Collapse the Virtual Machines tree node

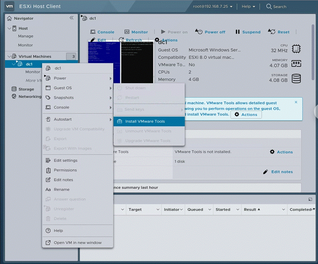pyautogui.click(x=9, y=56)
